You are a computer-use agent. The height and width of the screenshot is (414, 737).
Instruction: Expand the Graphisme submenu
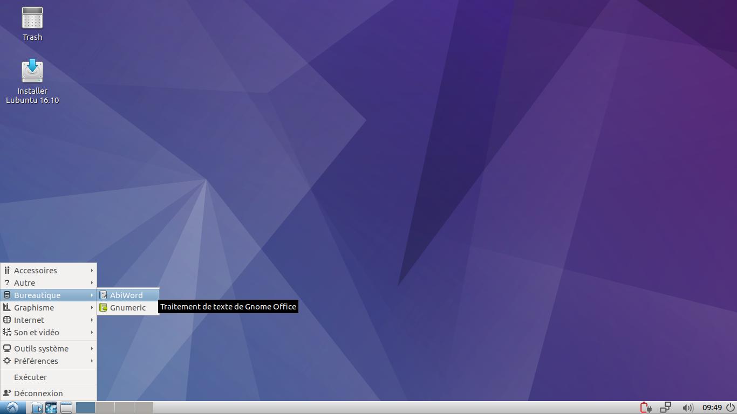coord(49,307)
